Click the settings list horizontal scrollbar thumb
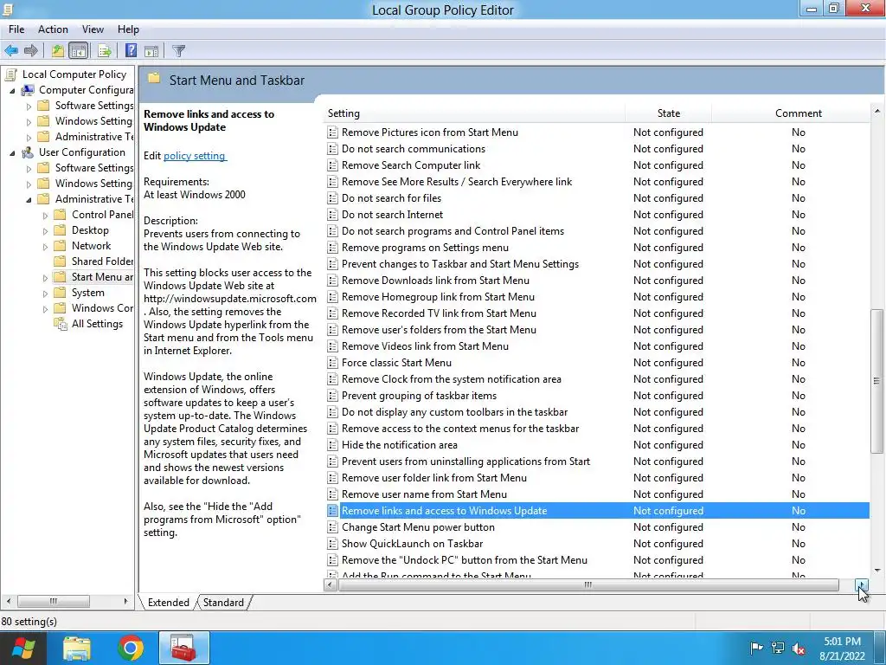The image size is (886, 665). (588, 584)
